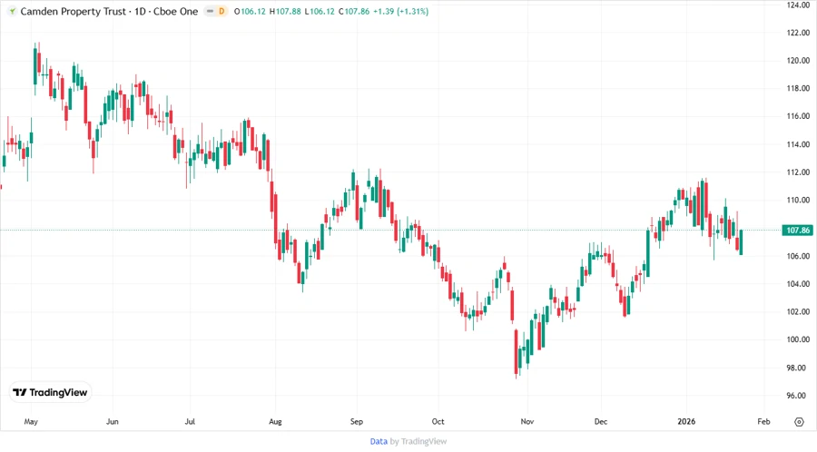Click the Dec label on time axis
The height and width of the screenshot is (452, 817).
(601, 421)
